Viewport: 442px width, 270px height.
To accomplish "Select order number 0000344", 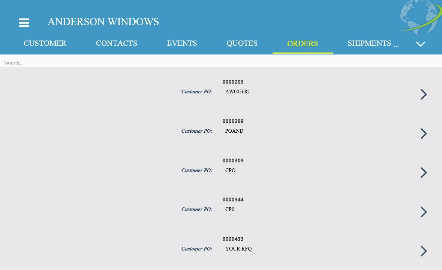I will pos(233,199).
